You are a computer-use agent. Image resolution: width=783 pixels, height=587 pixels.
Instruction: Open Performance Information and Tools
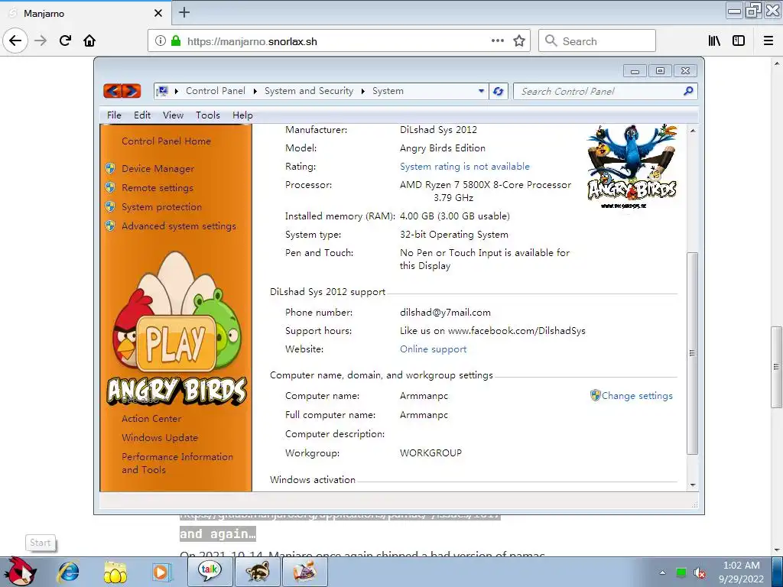click(177, 462)
